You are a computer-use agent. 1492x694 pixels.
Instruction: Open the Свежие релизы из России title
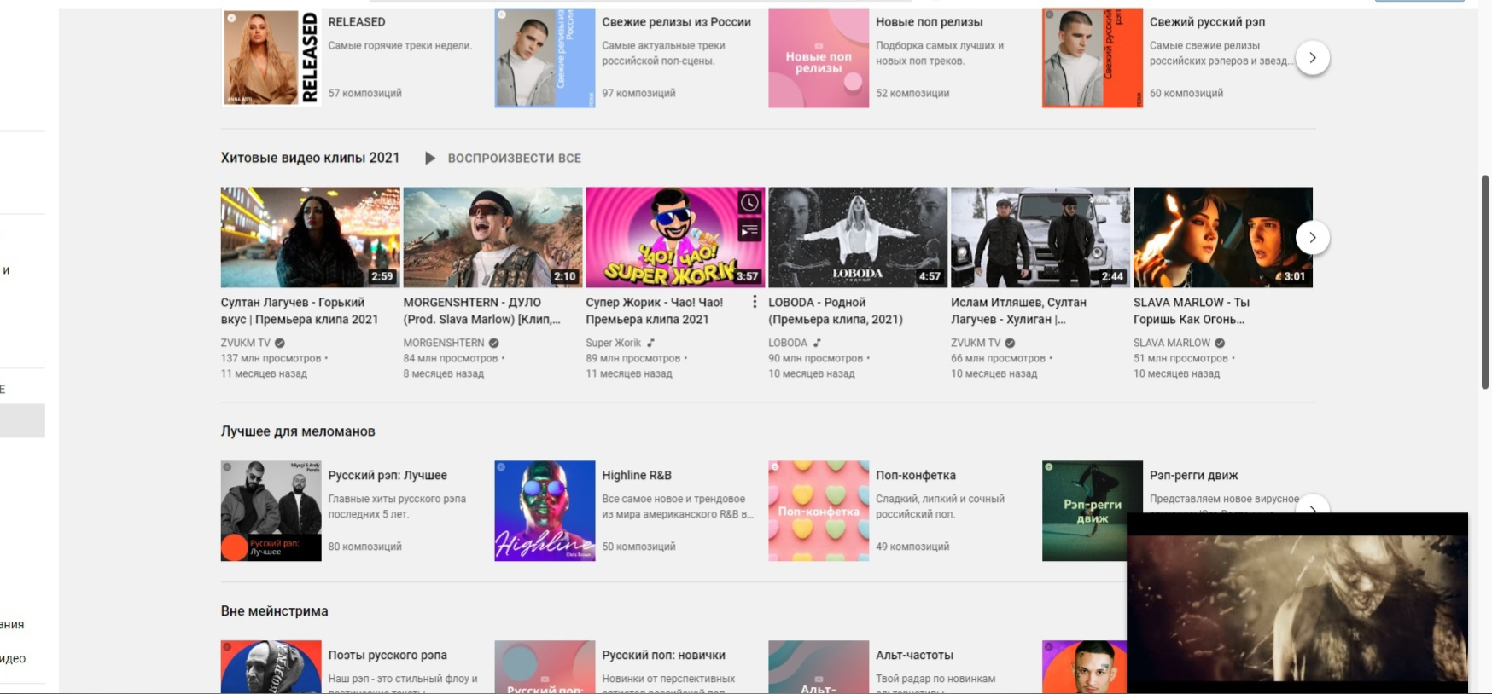(x=676, y=22)
